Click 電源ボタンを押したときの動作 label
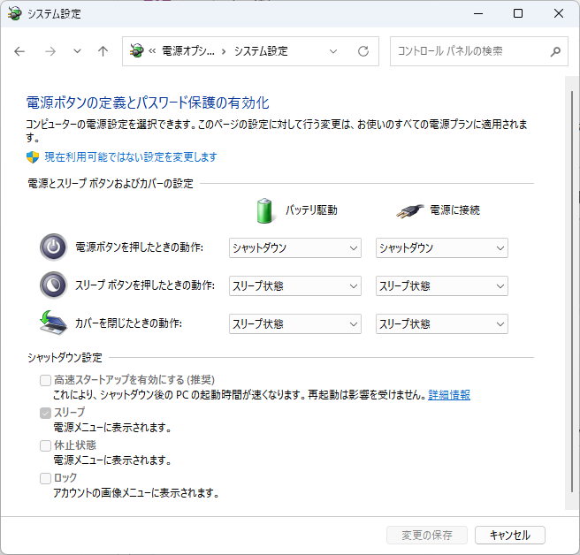 [x=139, y=247]
